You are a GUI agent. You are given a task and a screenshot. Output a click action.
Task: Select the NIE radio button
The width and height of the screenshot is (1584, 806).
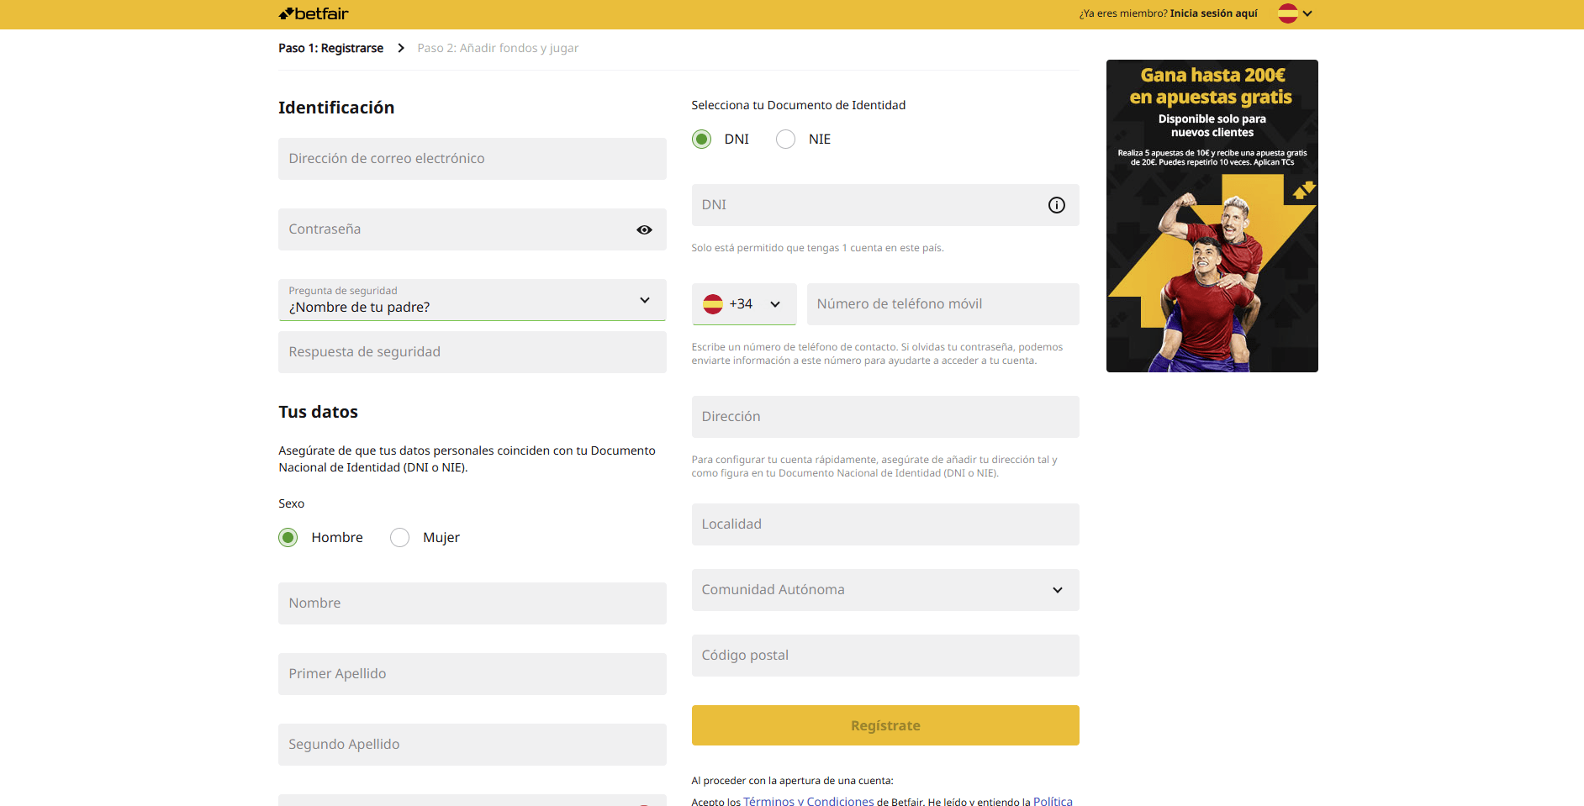pos(785,139)
